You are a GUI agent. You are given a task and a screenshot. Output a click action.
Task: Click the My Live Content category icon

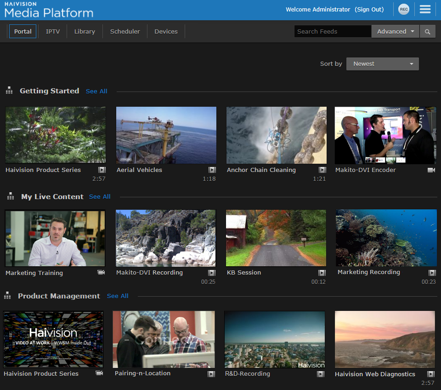11,196
